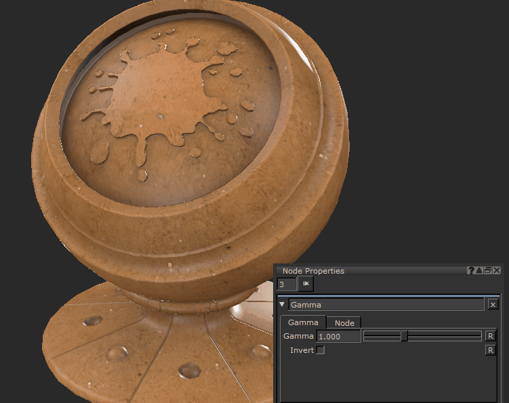
Task: Collapse Node Properties panel with triangle icon
Action: 480,270
